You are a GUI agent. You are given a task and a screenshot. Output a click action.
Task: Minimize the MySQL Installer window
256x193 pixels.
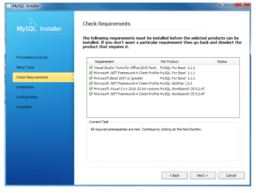pos(222,4)
